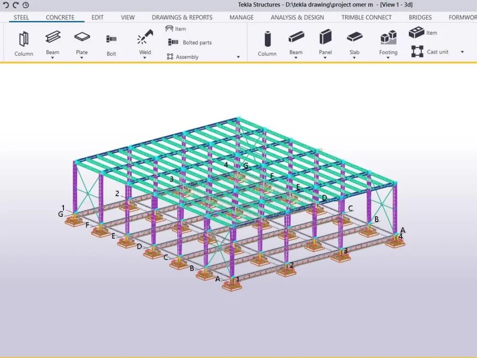477x358 pixels.
Task: Select the concrete Panel tool
Action: 325,42
